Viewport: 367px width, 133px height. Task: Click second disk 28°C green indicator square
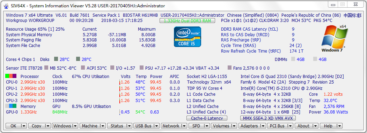tap(78, 59)
